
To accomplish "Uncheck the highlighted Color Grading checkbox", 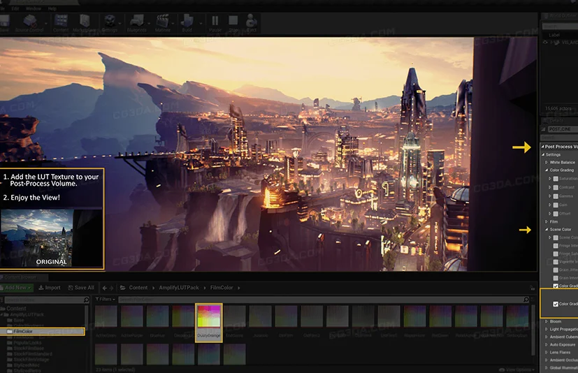I will click(556, 304).
